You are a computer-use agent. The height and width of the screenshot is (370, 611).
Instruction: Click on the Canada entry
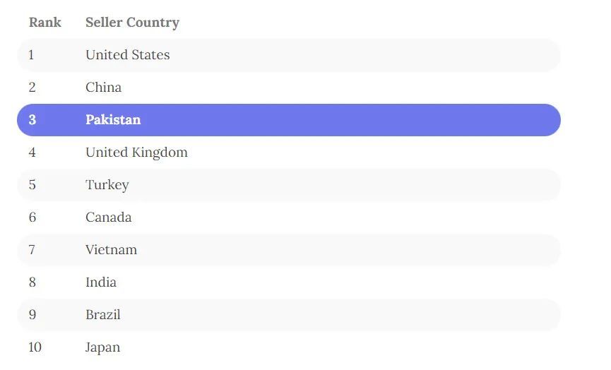click(x=108, y=217)
